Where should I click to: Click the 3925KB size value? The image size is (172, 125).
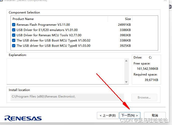(125, 46)
